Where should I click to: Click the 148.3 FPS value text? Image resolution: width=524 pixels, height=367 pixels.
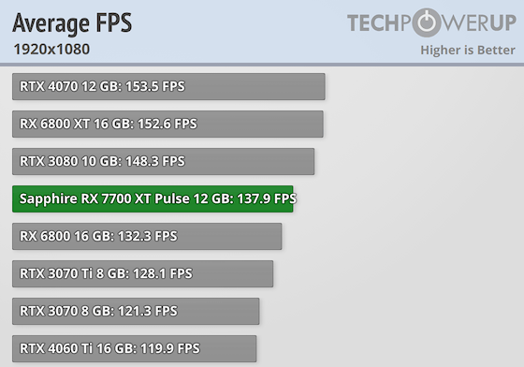coord(155,161)
